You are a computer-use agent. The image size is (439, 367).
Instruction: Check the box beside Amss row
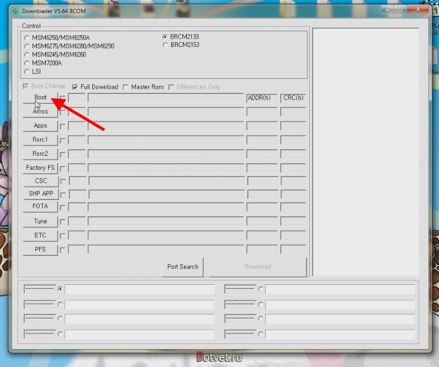(63, 112)
